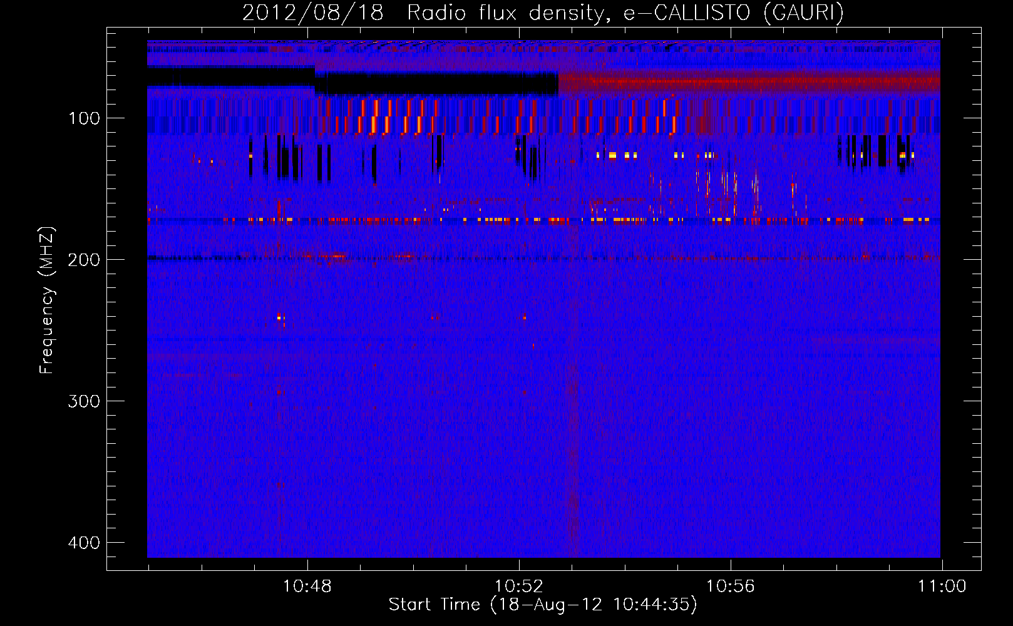The height and width of the screenshot is (626, 1013).
Task: Select the 'Frequency (MHZ)' y-axis label
Action: tap(47, 300)
